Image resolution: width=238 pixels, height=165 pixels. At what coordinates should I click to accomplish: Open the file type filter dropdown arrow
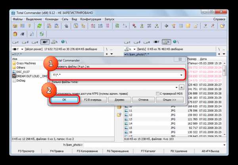click(x=176, y=87)
